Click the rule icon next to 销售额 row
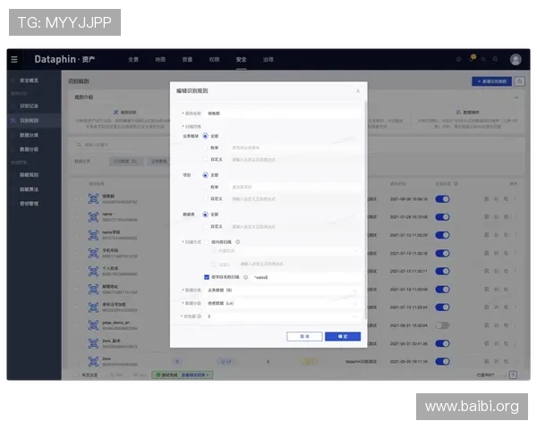Viewport: 537px width, 429px height. click(x=93, y=198)
